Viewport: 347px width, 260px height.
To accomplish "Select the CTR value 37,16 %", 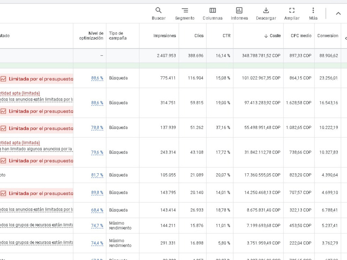I will pos(223,128).
